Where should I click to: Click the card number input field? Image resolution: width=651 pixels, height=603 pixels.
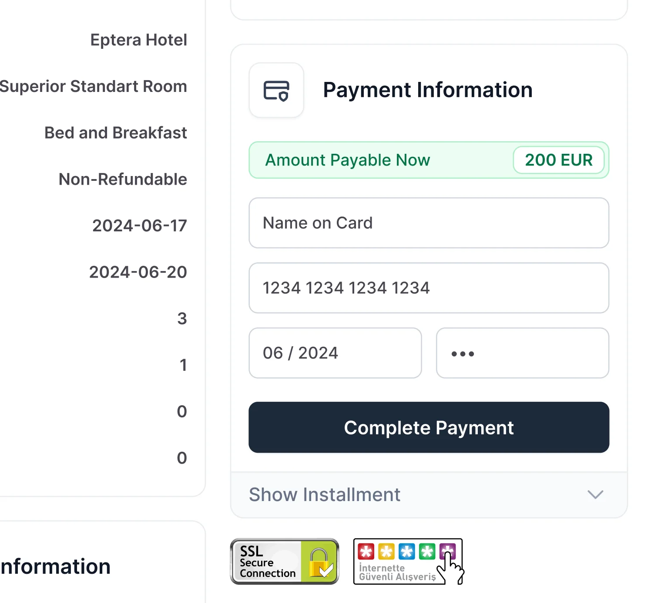pos(429,288)
